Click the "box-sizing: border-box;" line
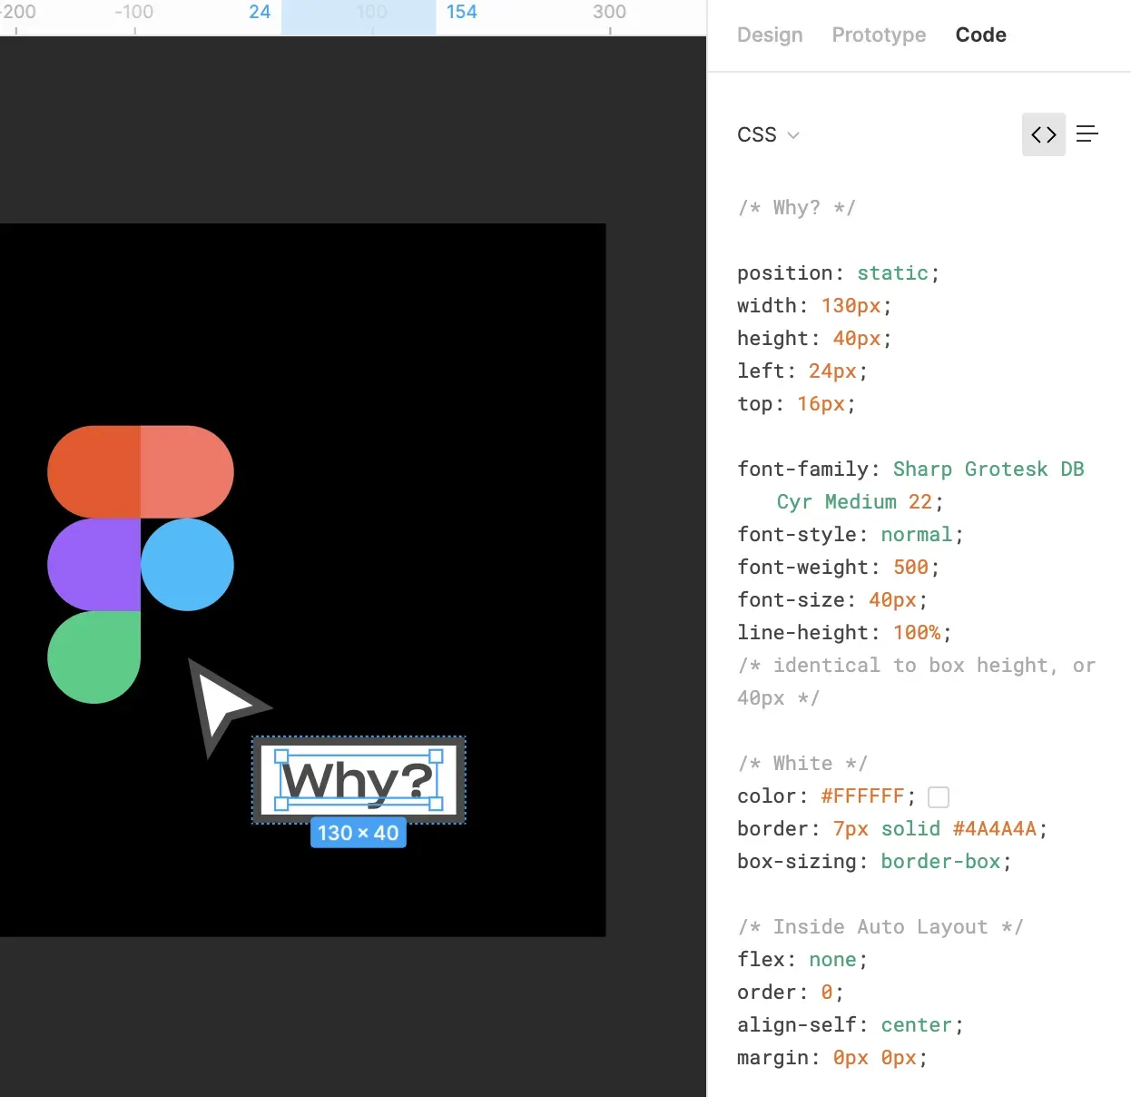 coord(874,861)
